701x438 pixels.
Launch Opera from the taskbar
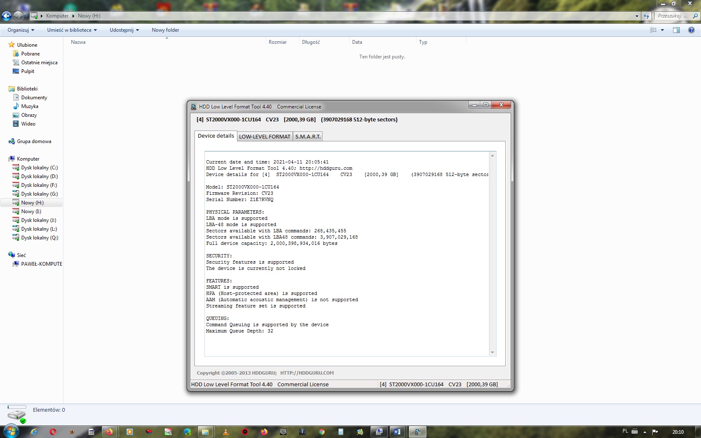pyautogui.click(x=53, y=432)
